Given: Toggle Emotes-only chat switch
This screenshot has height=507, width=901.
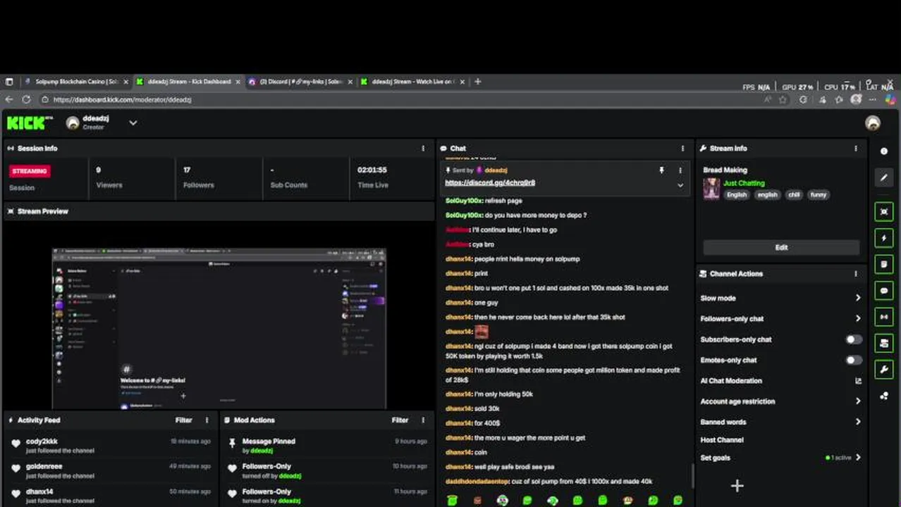Looking at the screenshot, I should pos(854,360).
